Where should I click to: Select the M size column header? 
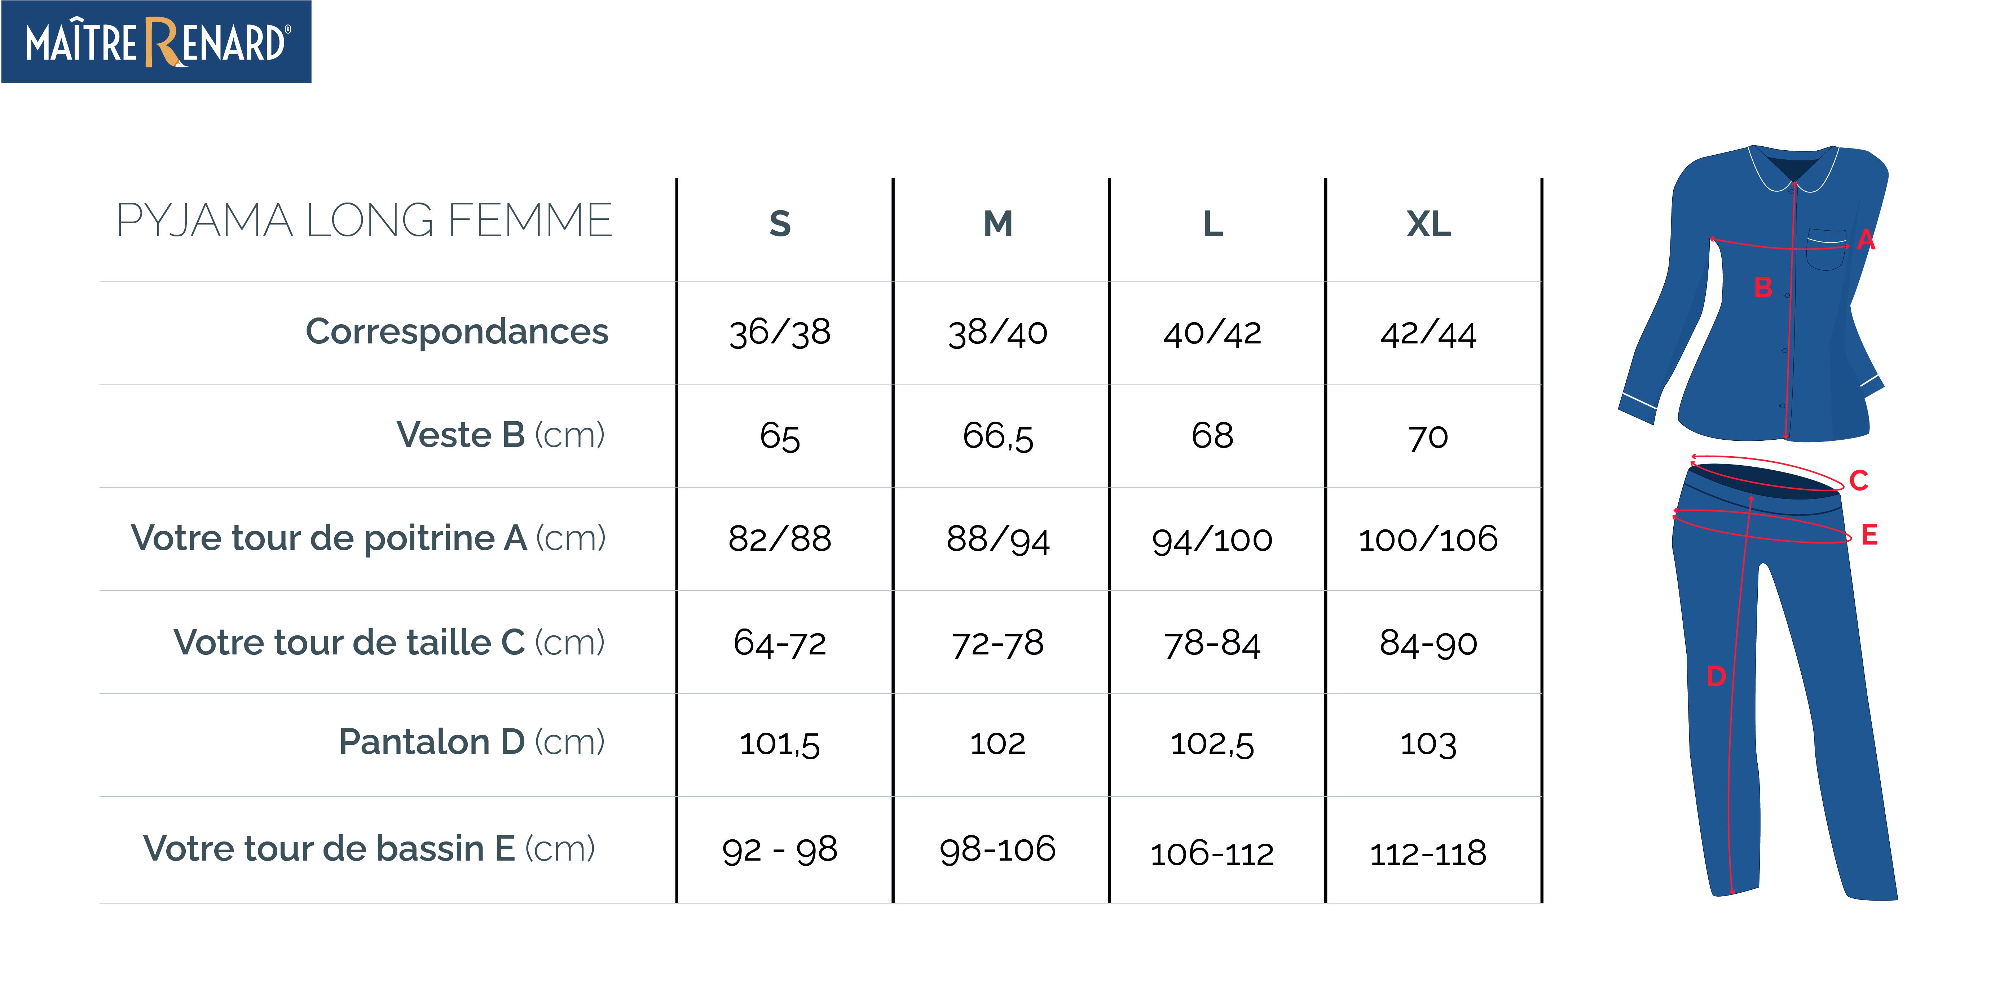998,224
